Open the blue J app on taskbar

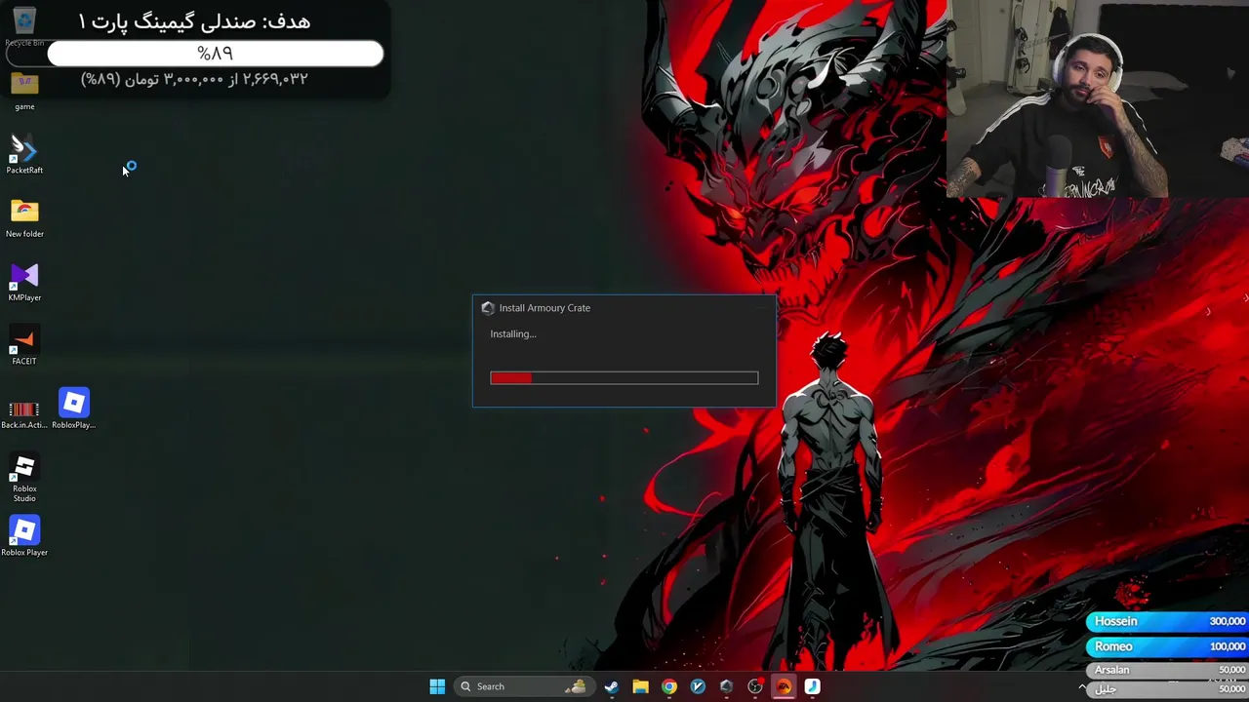point(812,686)
